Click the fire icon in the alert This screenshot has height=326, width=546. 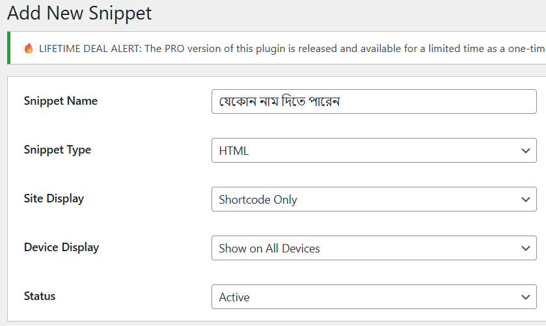28,49
